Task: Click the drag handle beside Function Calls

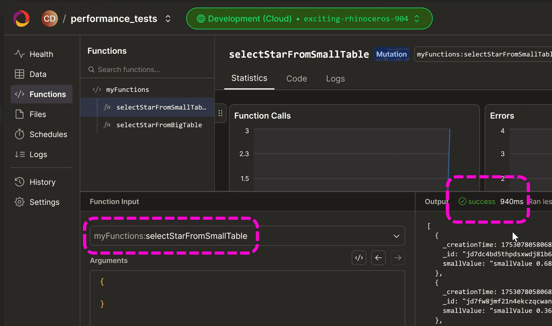Action: [x=220, y=113]
